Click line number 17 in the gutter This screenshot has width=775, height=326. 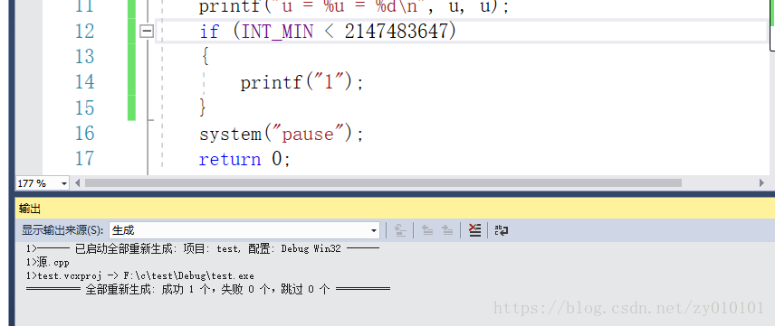pos(84,159)
